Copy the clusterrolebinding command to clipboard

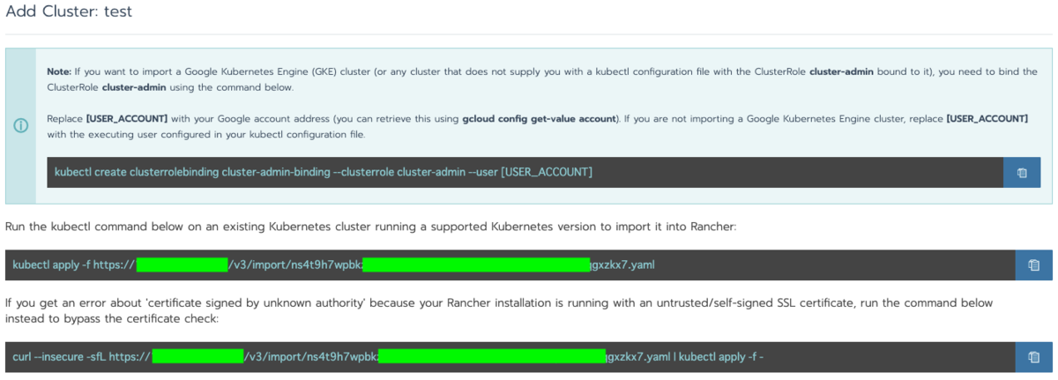(1022, 173)
